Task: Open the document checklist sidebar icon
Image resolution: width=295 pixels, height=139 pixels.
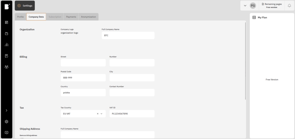Action: (x=6, y=56)
